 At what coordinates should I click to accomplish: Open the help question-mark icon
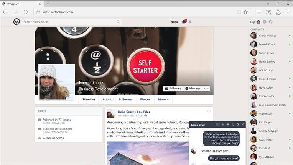[x=264, y=22]
